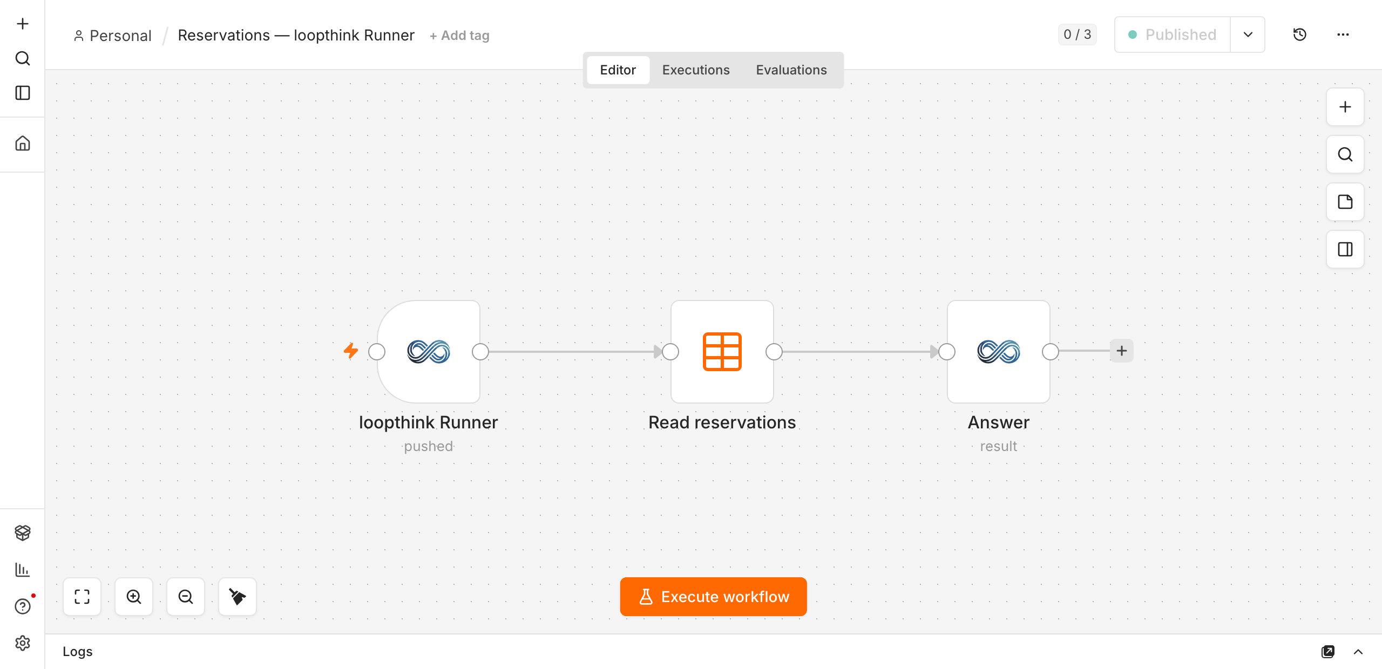Click the plus connector after Answer node
The width and height of the screenshot is (1382, 669).
click(x=1122, y=351)
